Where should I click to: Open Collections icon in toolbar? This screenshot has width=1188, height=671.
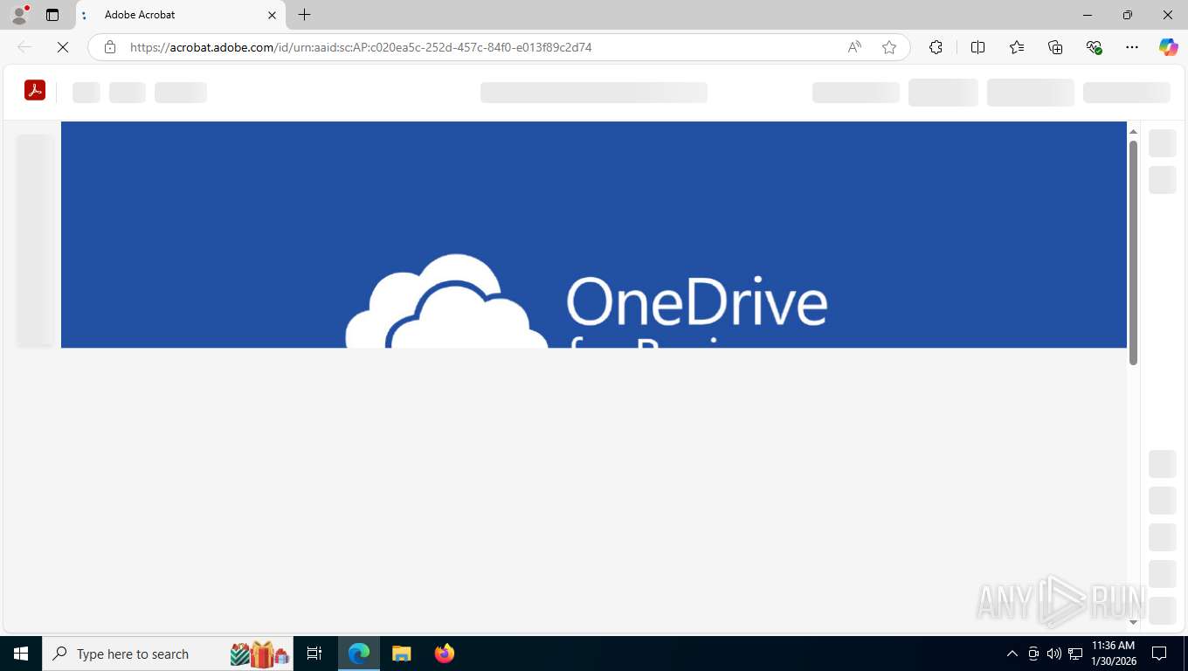pos(1055,47)
